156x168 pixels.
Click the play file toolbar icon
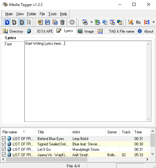tap(40, 22)
